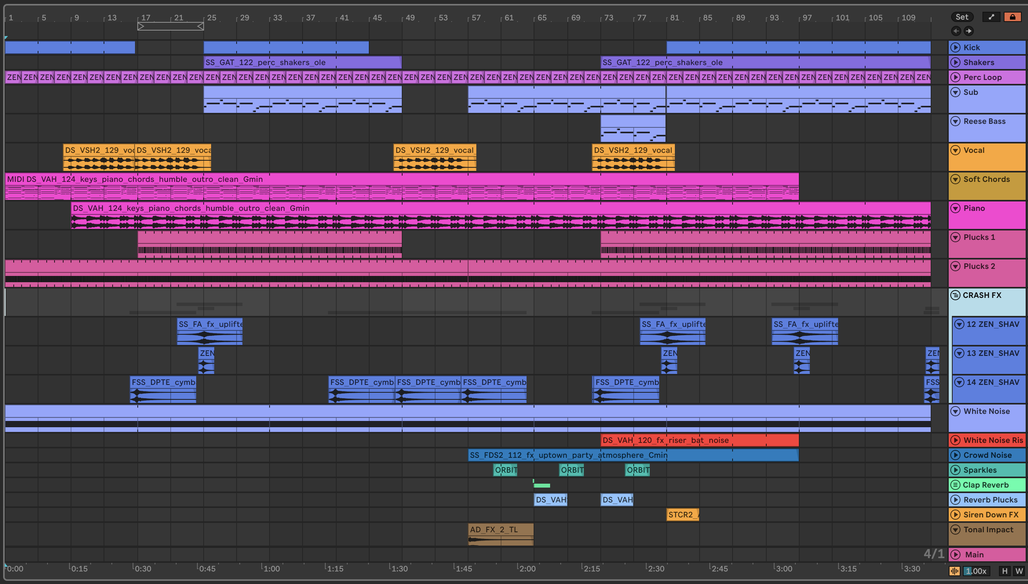Jump to previous locator arrow
The height and width of the screenshot is (584, 1028).
956,31
